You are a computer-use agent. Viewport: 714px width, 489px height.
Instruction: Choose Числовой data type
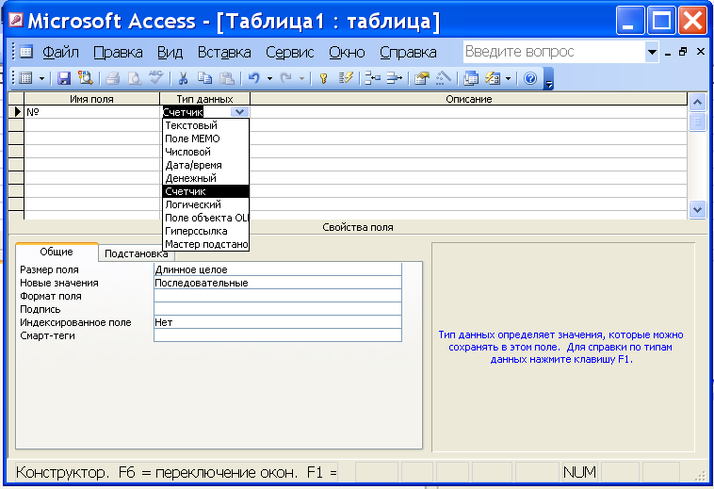click(206, 152)
